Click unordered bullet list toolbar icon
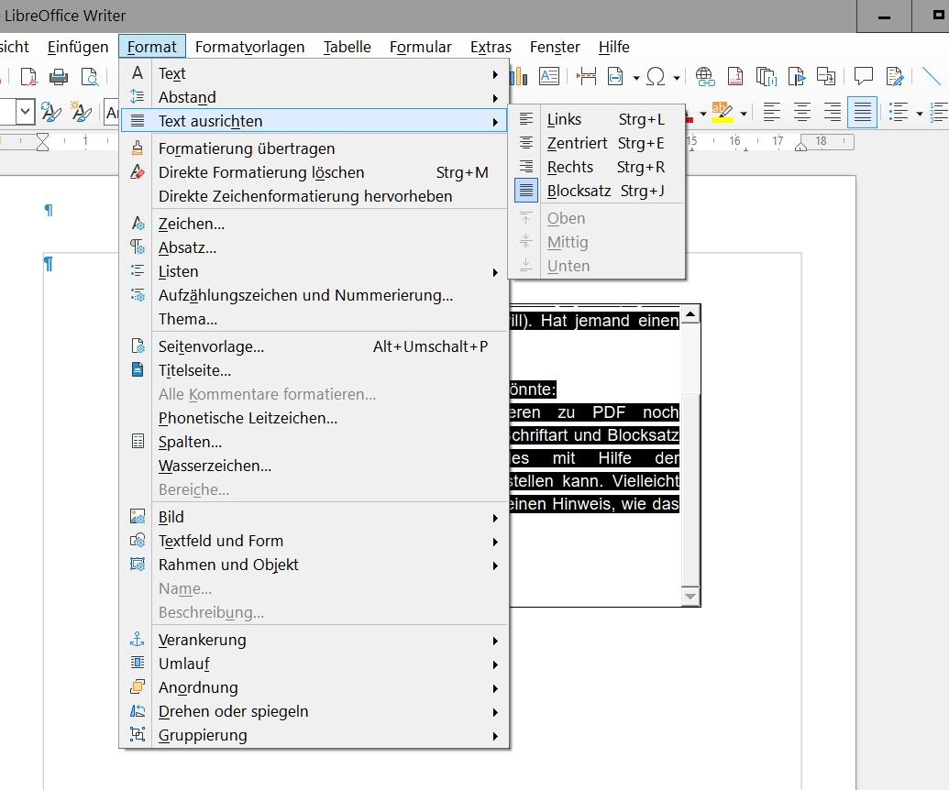This screenshot has width=949, height=790. point(899,112)
